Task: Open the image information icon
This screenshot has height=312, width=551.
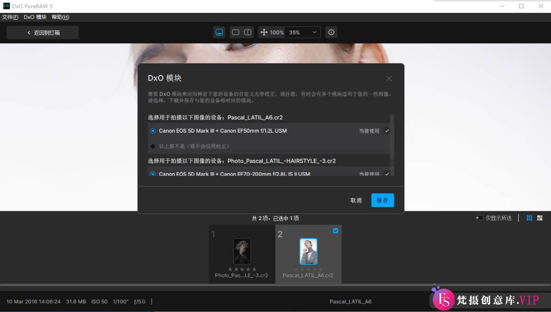Action: 331,33
